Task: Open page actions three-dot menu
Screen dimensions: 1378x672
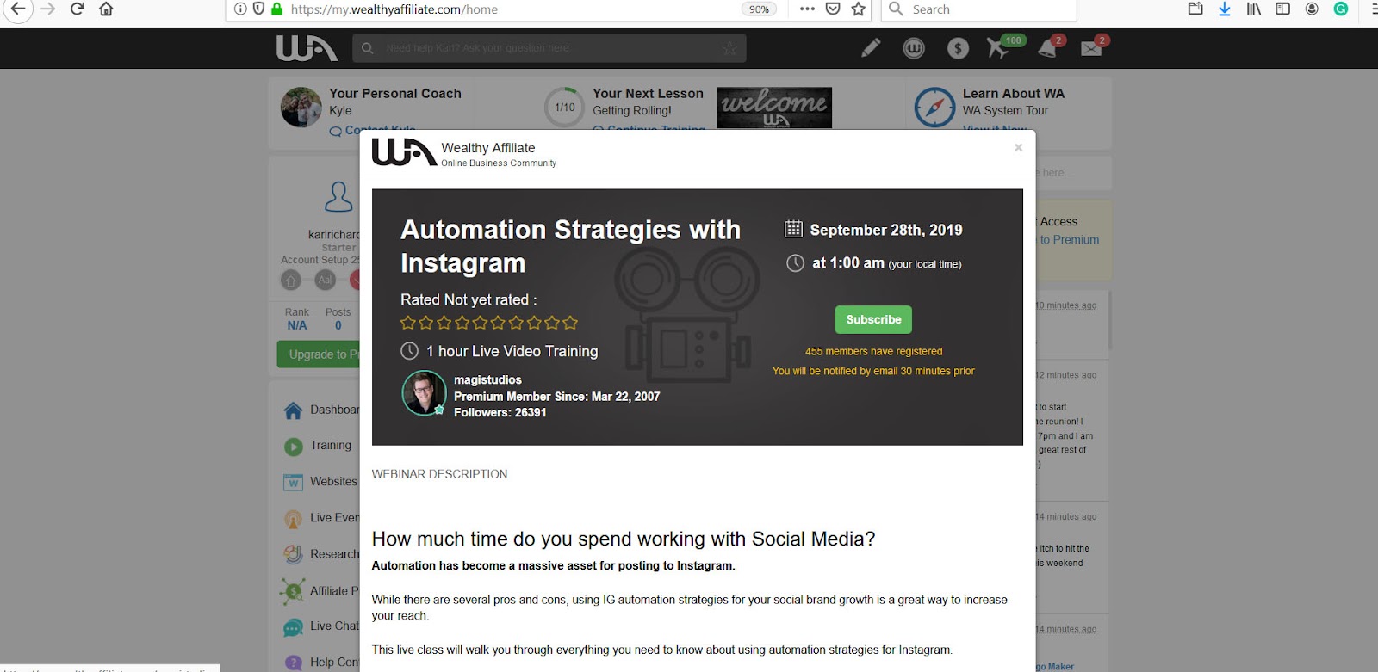Action: pos(807,9)
